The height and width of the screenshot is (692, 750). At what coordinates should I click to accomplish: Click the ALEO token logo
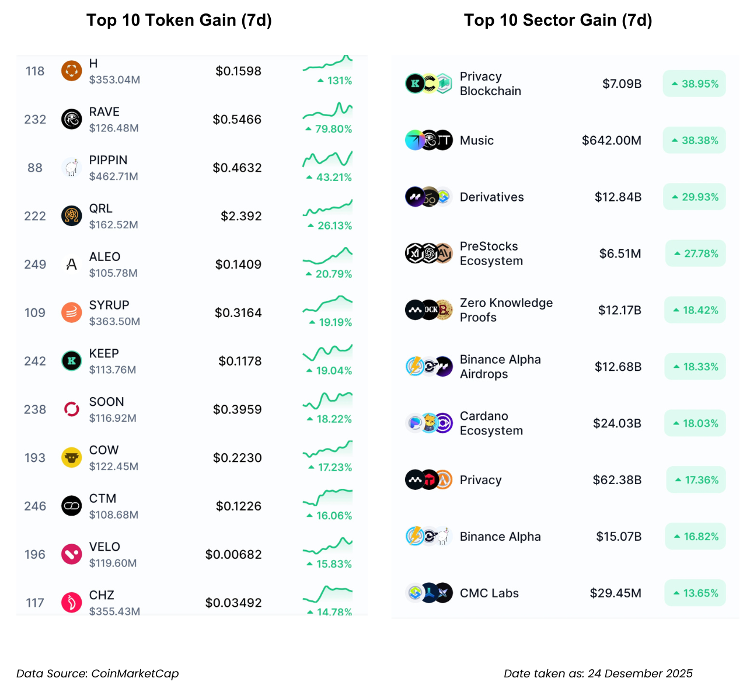tap(71, 265)
